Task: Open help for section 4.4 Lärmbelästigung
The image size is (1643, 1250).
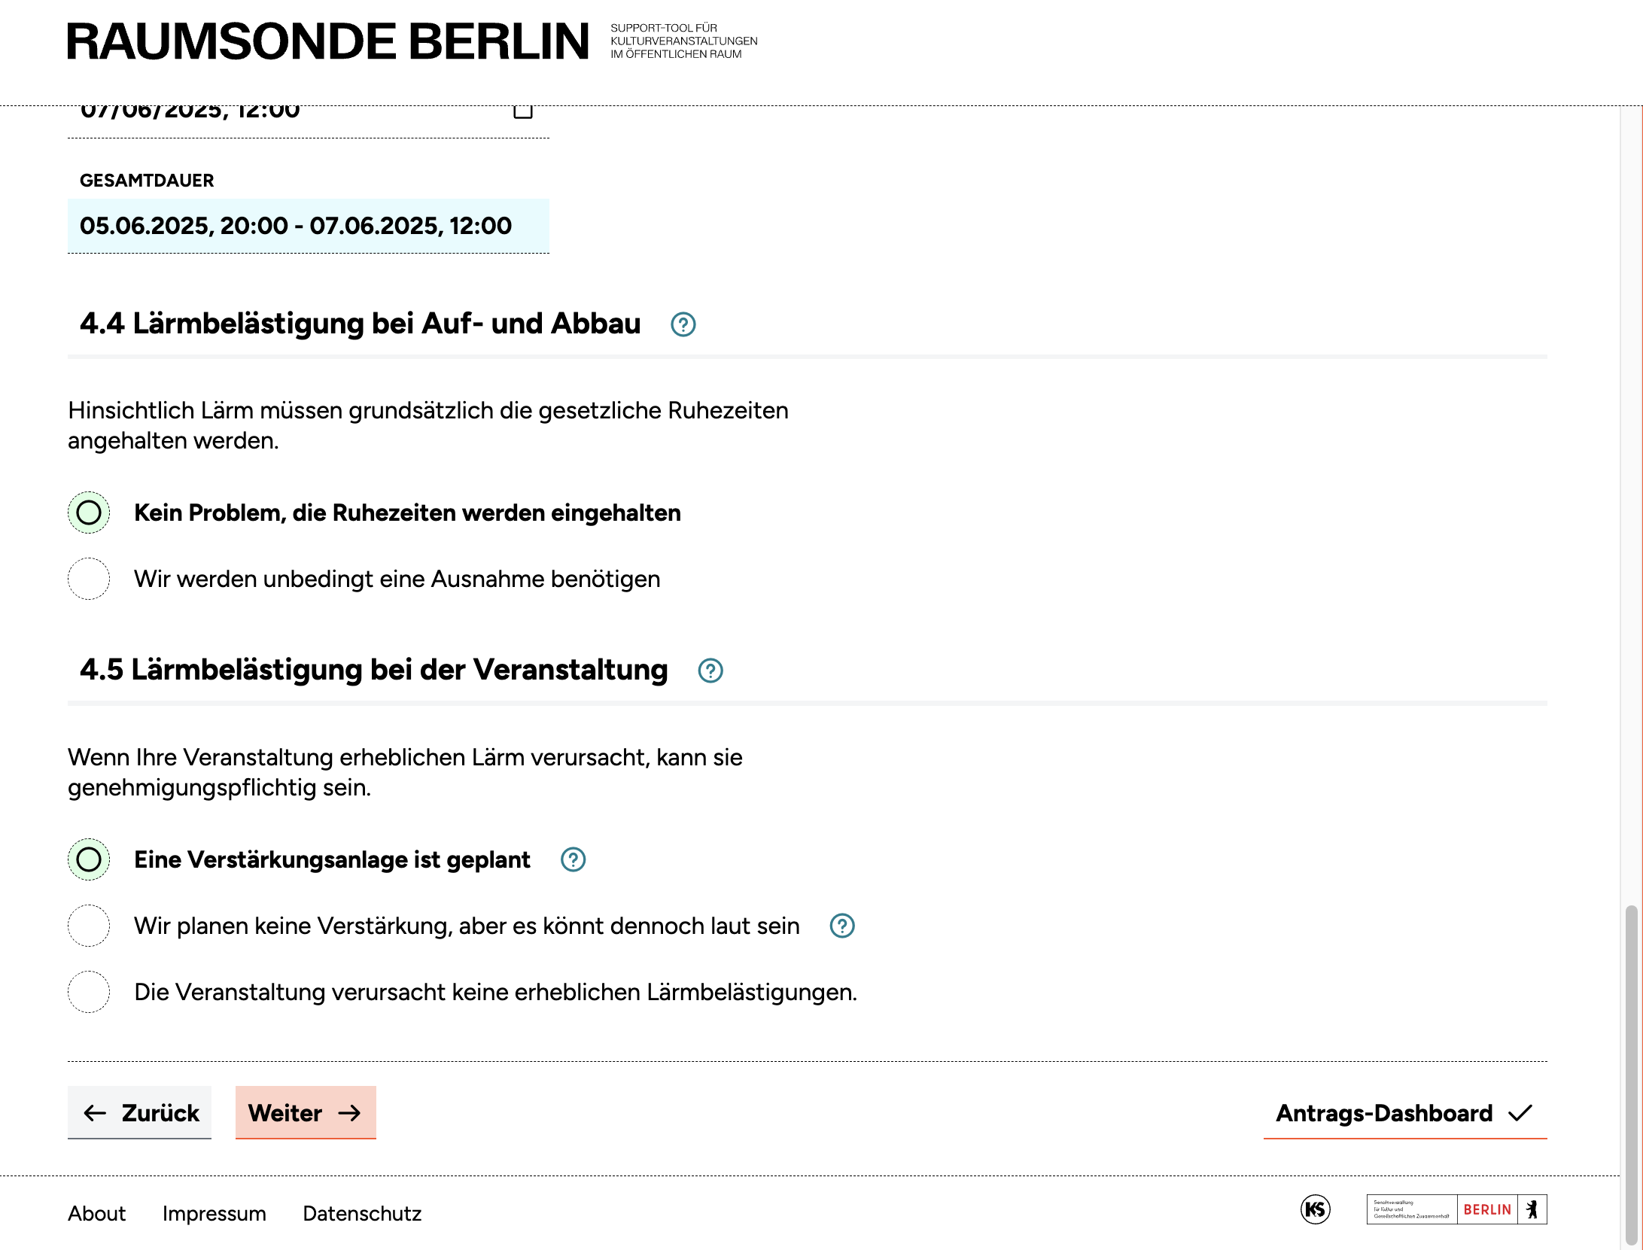Action: coord(683,324)
